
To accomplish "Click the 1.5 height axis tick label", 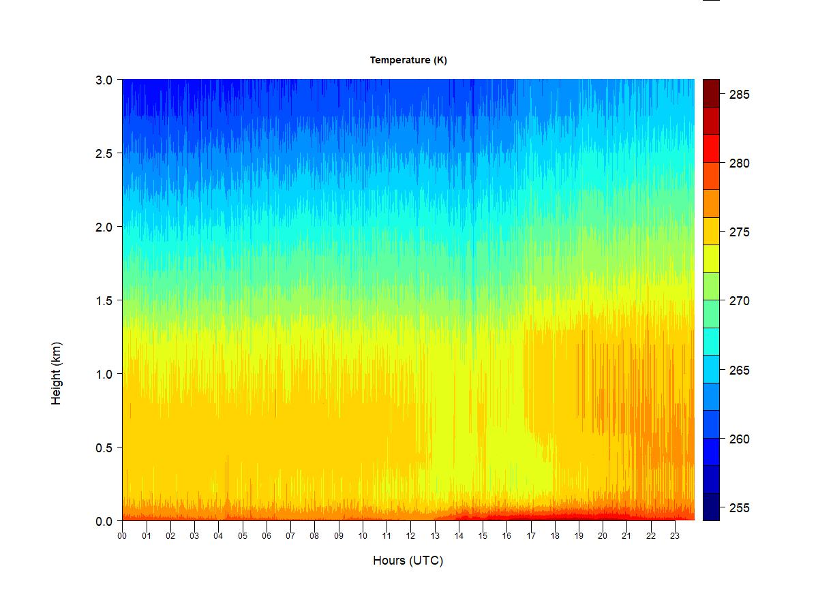I will coord(104,300).
